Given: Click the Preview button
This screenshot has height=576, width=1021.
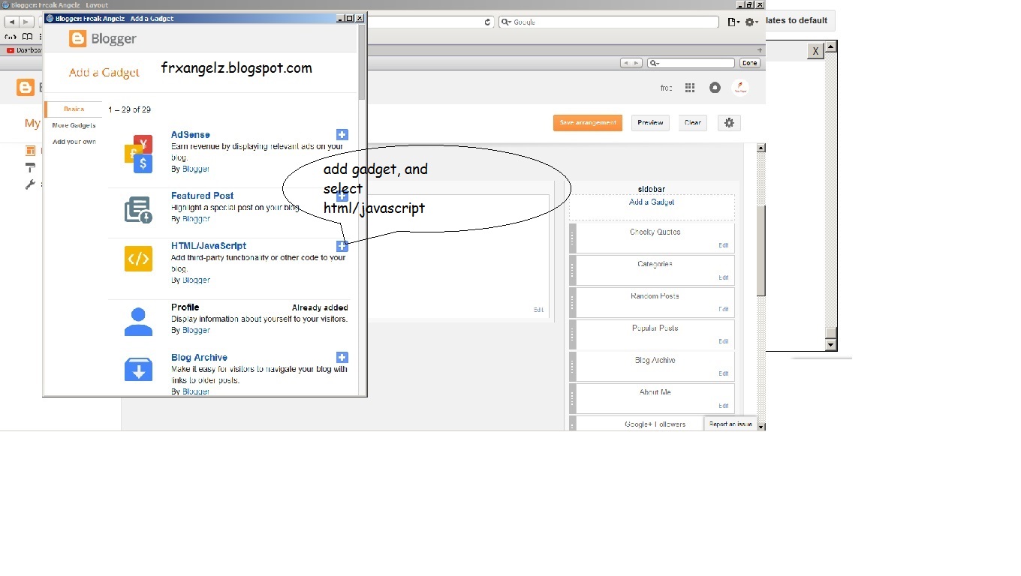Looking at the screenshot, I should point(650,123).
